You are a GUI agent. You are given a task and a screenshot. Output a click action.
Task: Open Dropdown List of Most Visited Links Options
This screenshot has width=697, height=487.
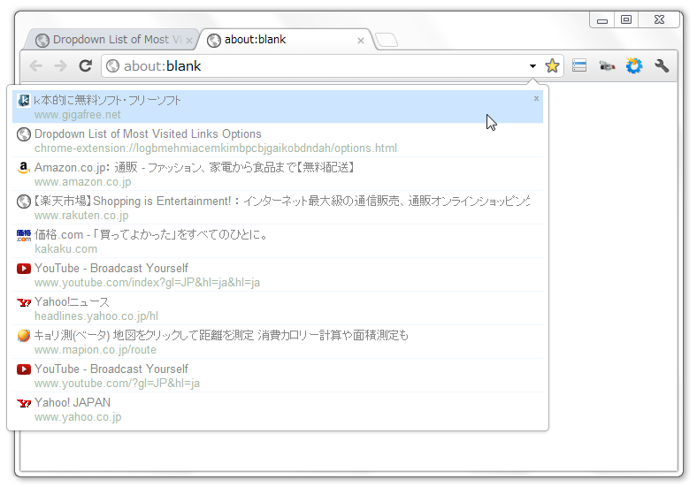point(278,141)
